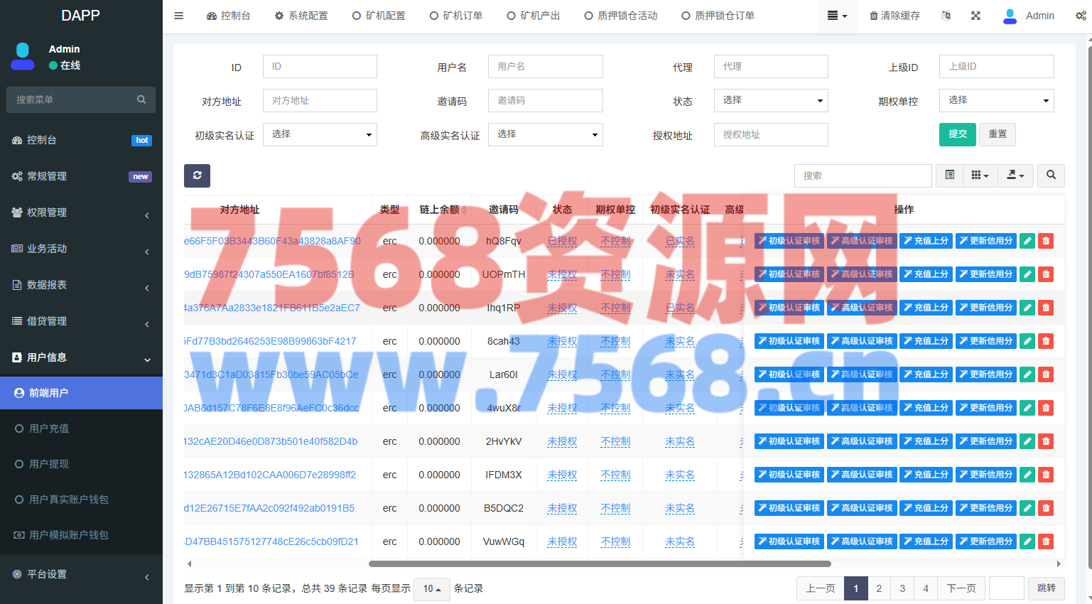
Task: Open the 状态 select dropdown
Action: pos(771,100)
